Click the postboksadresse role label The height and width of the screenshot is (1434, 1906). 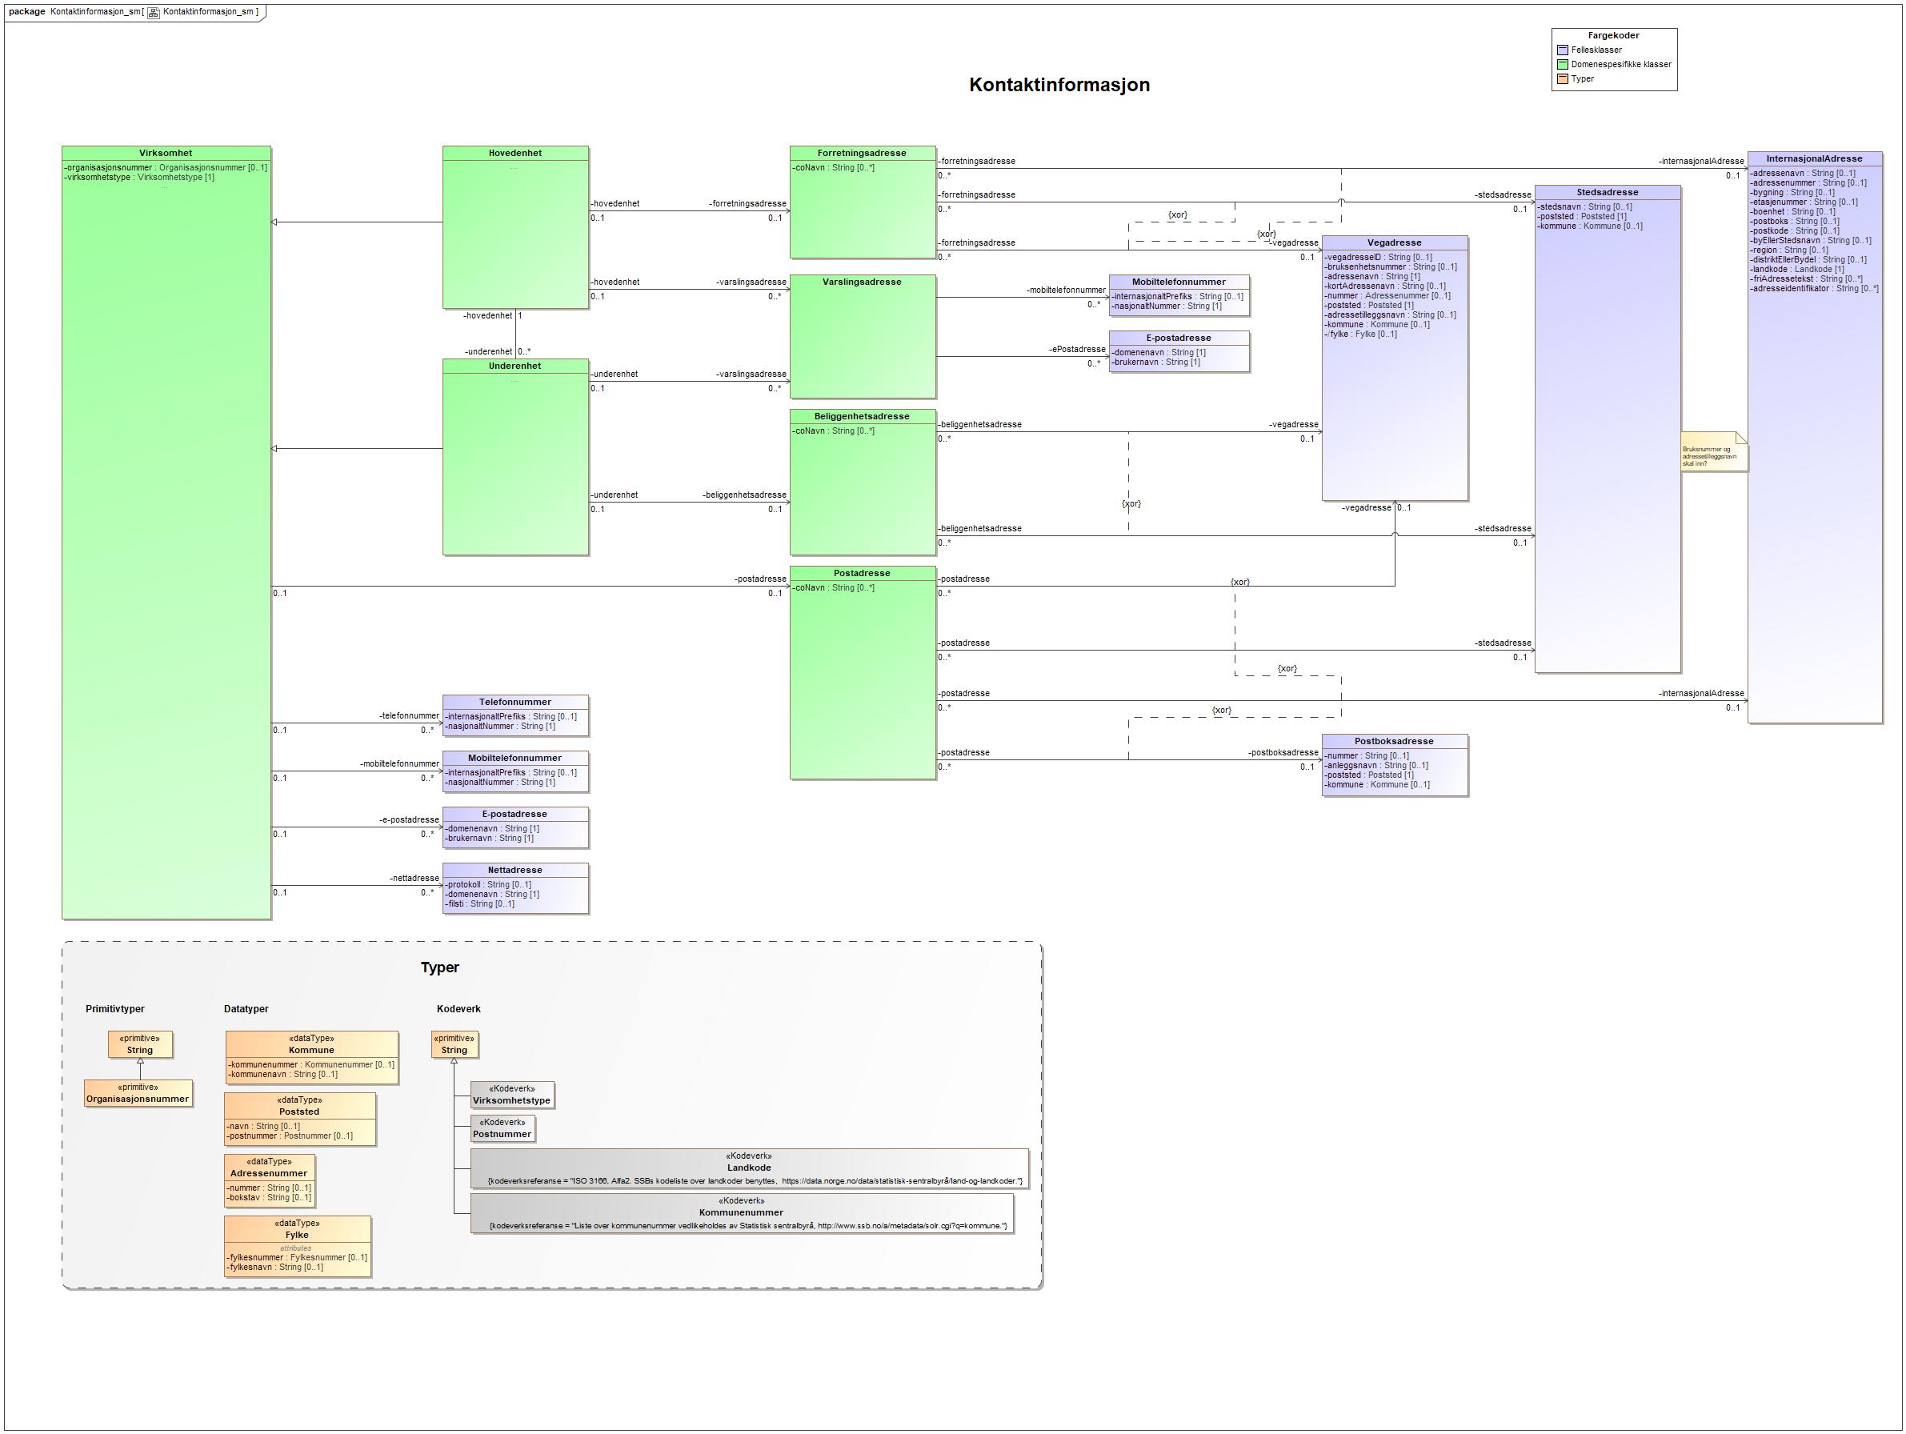coord(1283,753)
